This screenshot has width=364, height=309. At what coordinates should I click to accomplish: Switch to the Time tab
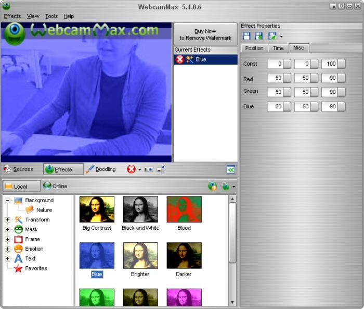coord(278,48)
